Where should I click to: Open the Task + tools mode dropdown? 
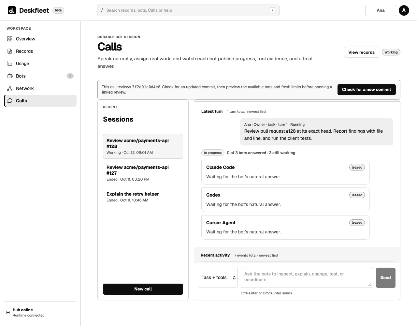click(x=218, y=278)
